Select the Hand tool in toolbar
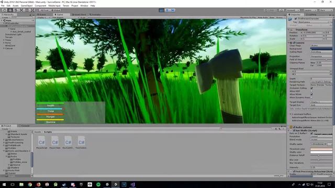Screen dimensions: 335x188 pyautogui.click(x=4, y=10)
